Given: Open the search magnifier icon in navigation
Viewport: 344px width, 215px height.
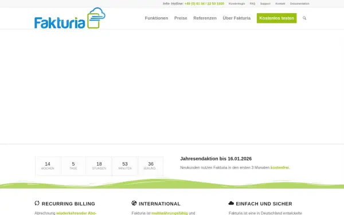Looking at the screenshot, I should (x=304, y=18).
